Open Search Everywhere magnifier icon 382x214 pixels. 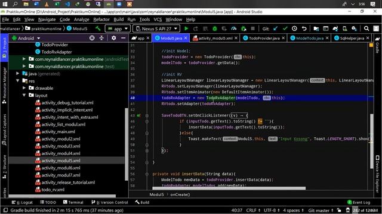[x=366, y=29]
